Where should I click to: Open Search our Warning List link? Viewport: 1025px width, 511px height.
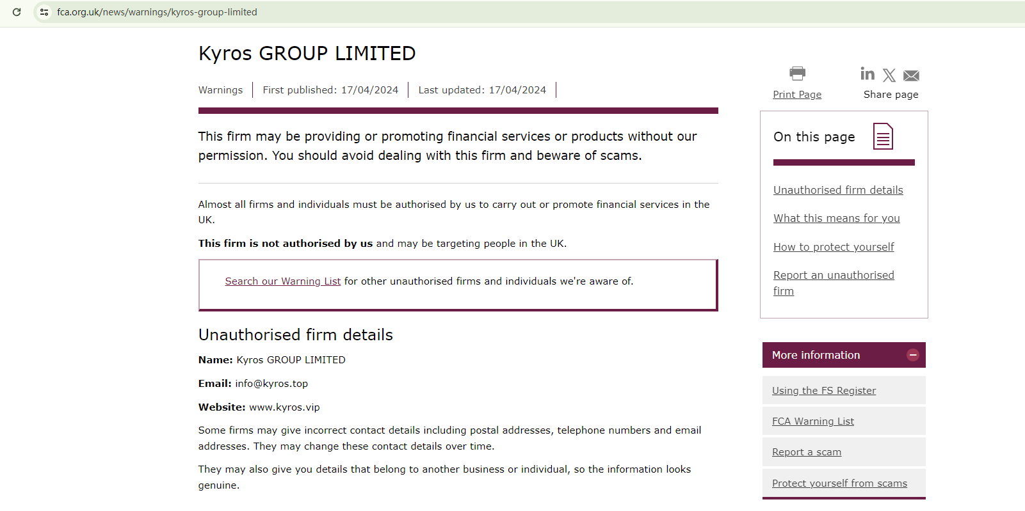click(x=282, y=281)
